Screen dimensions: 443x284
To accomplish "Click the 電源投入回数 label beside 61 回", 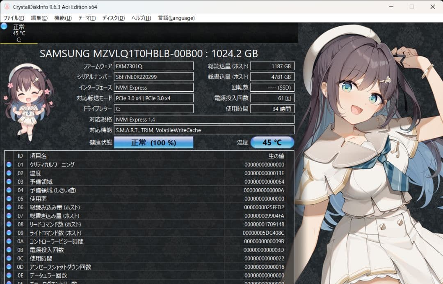I will click(x=231, y=98).
